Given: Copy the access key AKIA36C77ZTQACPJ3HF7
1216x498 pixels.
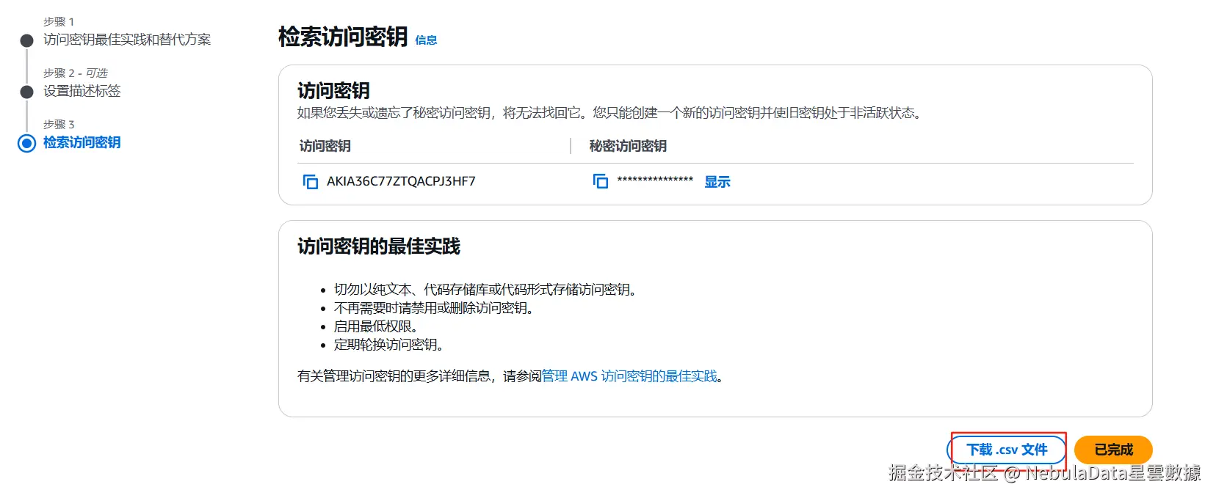Looking at the screenshot, I should pos(310,181).
